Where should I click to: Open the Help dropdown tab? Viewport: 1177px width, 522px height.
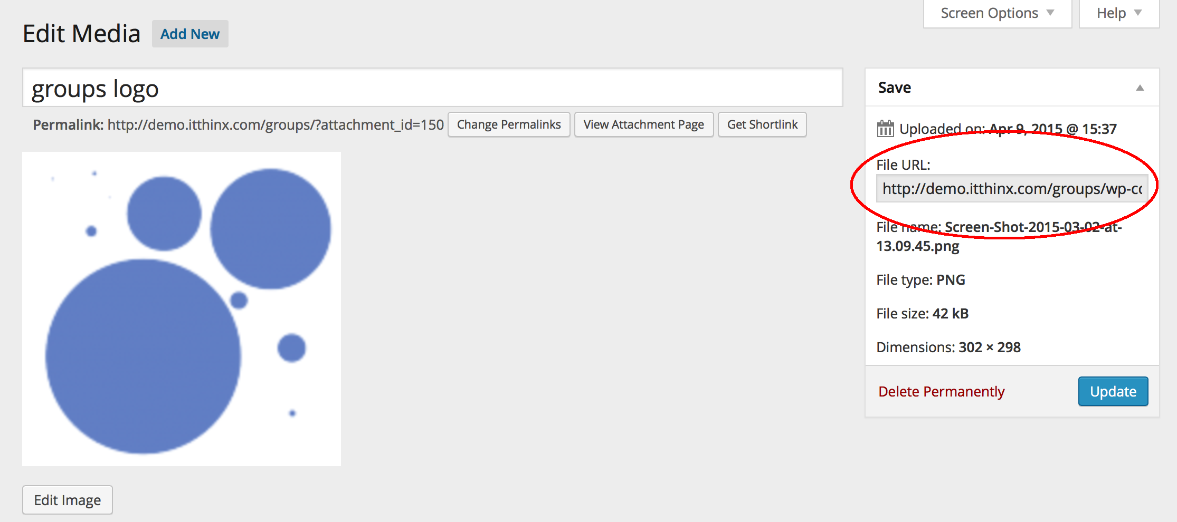click(x=1119, y=13)
